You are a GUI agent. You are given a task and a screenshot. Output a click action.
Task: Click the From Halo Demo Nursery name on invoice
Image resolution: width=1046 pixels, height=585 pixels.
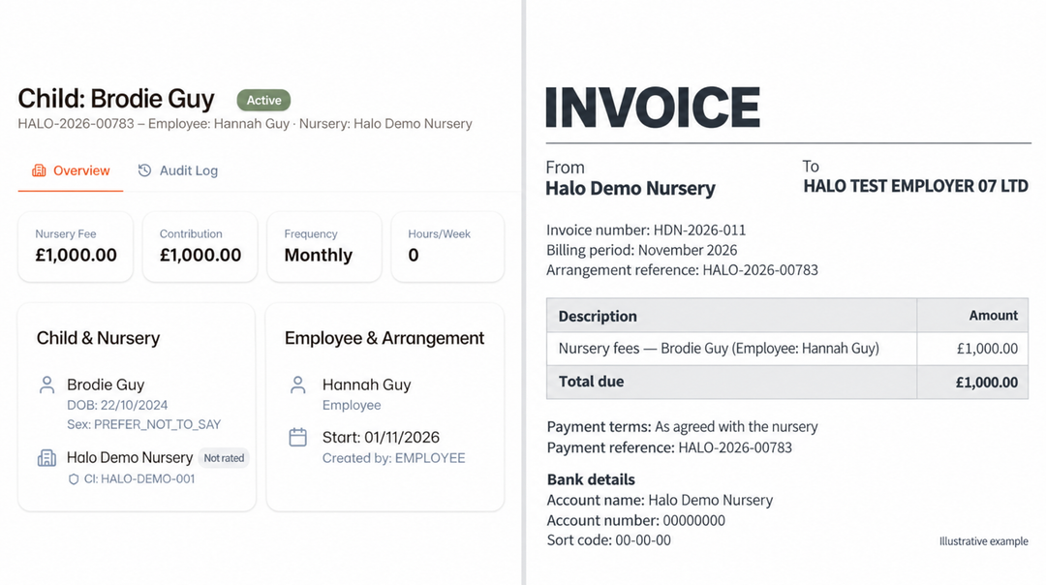point(630,189)
